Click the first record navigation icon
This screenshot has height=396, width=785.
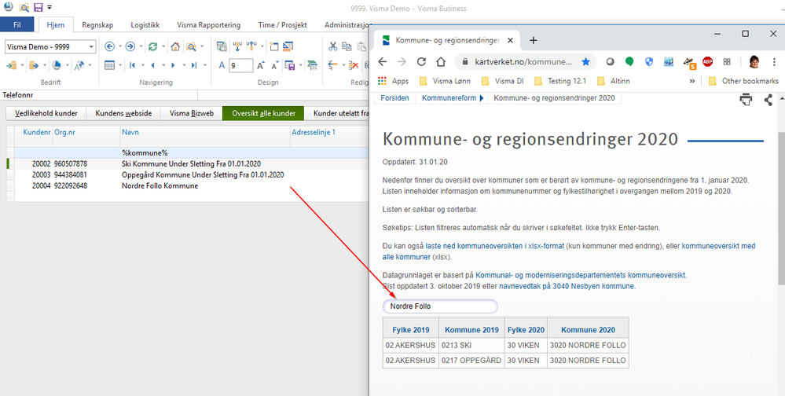(133, 65)
